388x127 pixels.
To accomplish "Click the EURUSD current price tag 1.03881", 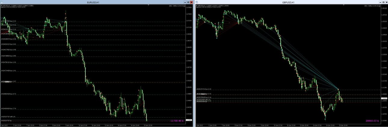I will pyautogui.click(x=189, y=120).
